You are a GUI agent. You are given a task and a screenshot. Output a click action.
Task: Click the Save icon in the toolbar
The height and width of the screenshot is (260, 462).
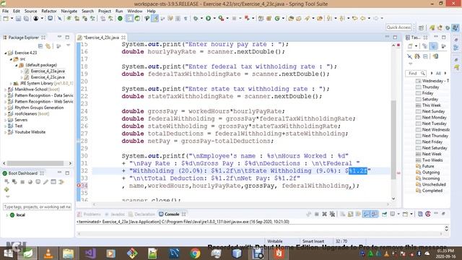pyautogui.click(x=18, y=19)
